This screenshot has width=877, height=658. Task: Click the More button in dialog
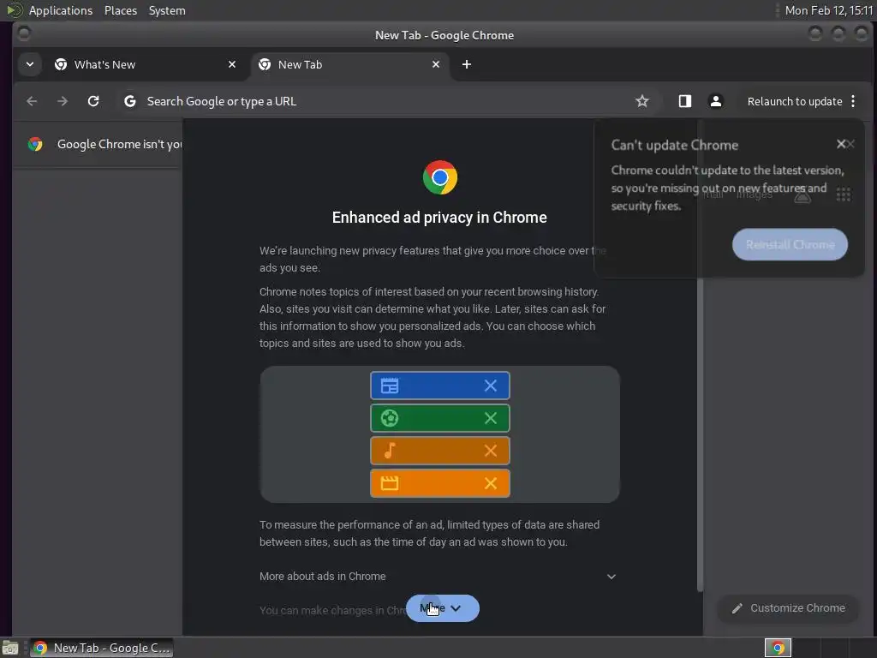tap(443, 608)
